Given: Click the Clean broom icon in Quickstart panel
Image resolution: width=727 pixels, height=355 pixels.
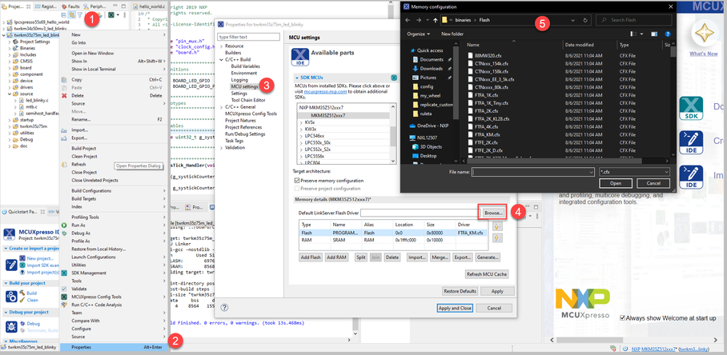Looking at the screenshot, I should coord(22,300).
